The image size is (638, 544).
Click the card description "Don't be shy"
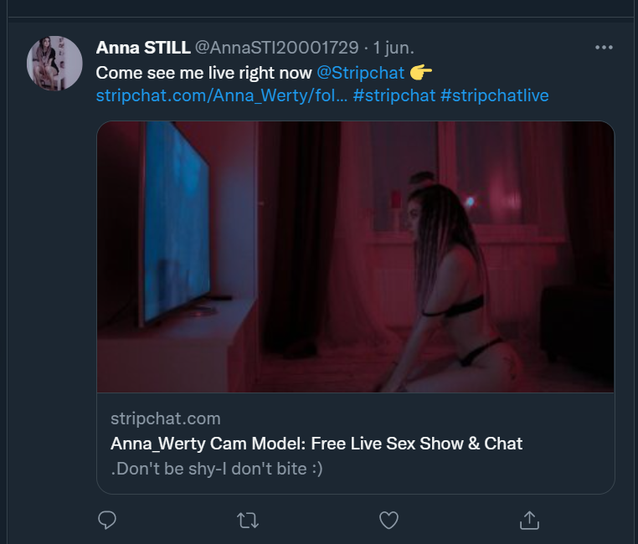(x=216, y=469)
